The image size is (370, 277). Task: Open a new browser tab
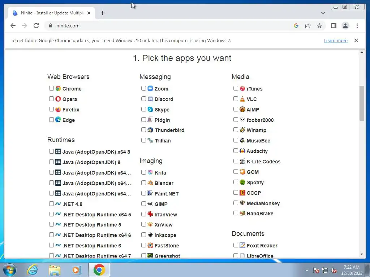click(x=102, y=13)
